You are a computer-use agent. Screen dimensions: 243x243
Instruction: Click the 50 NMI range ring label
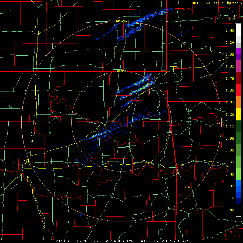[x=121, y=72]
